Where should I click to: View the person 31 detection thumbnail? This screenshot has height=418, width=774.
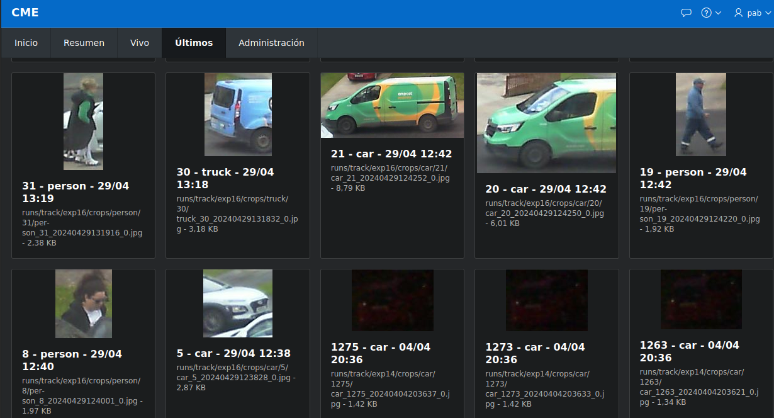pos(82,121)
